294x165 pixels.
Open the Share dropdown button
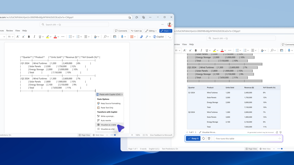[166, 31]
